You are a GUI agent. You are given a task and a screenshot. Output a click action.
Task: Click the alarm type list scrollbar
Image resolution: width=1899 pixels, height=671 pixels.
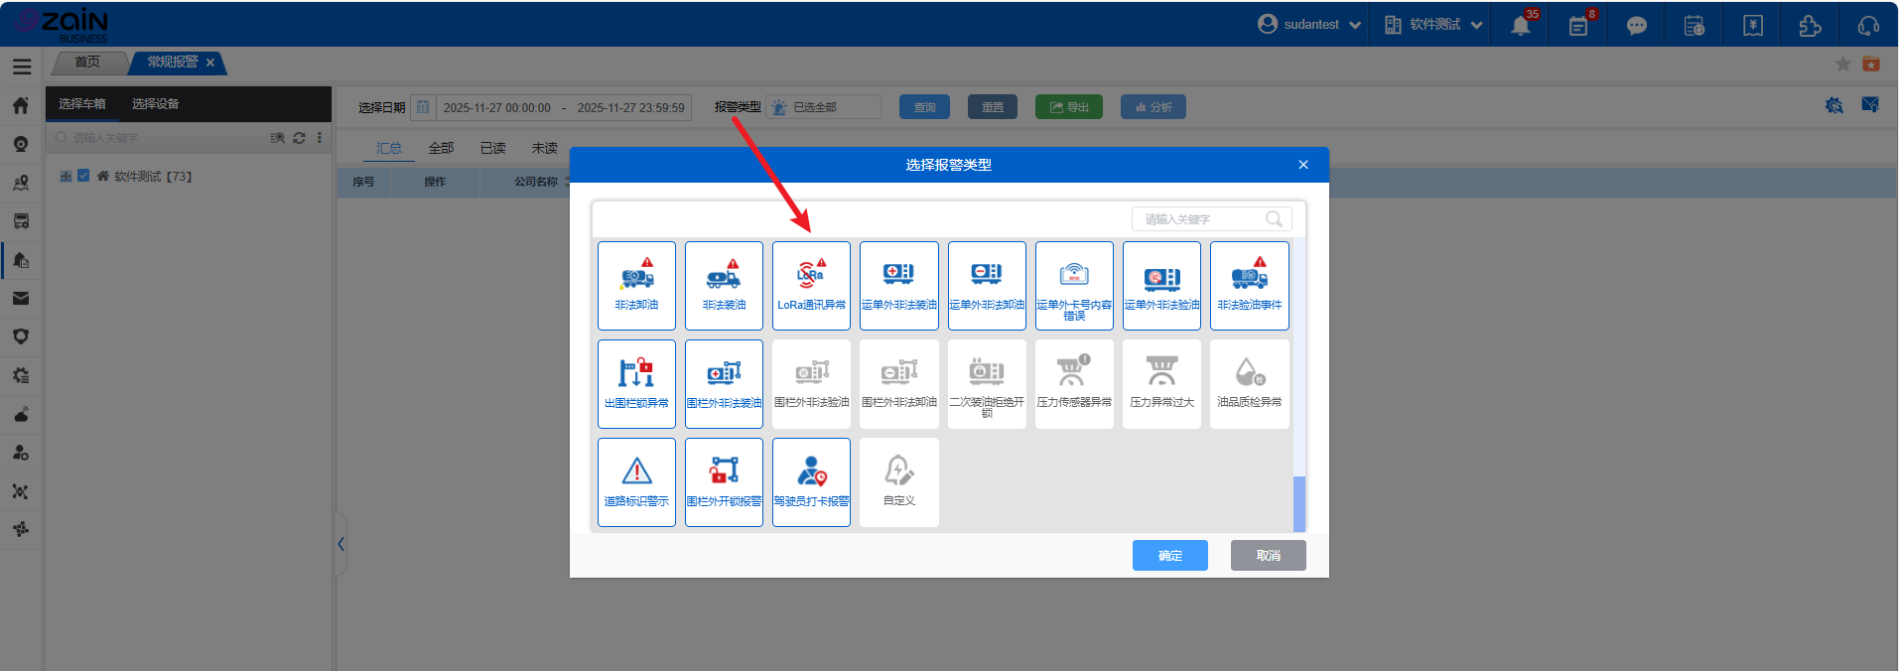coord(1298,502)
